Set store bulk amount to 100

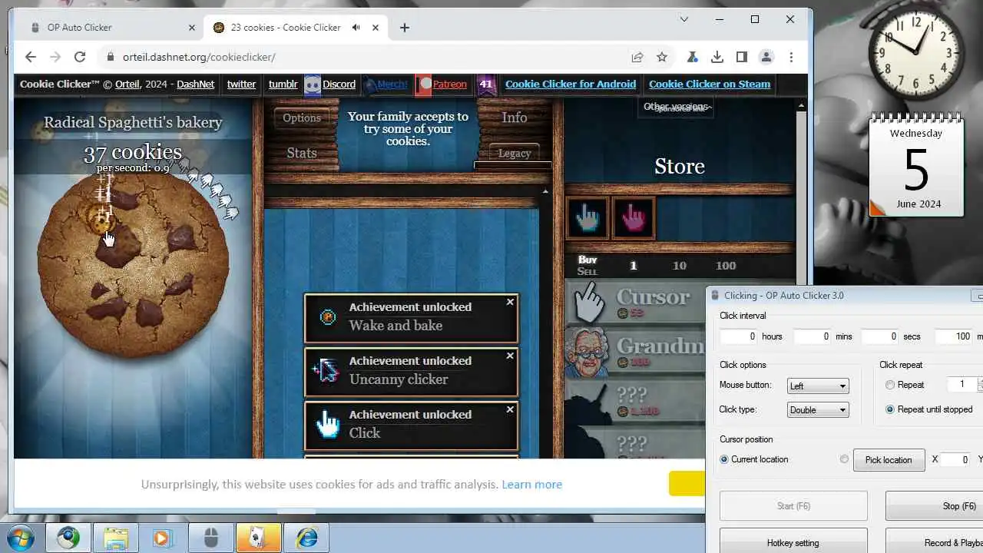(726, 266)
